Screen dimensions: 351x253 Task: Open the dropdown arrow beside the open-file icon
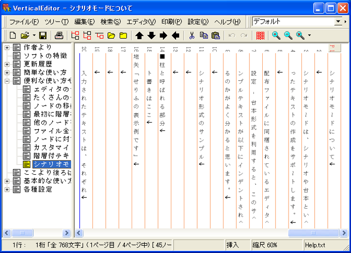(x=34, y=36)
